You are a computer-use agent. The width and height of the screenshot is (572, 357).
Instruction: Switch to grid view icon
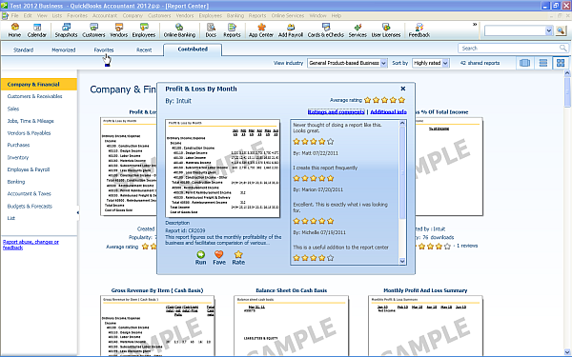point(561,63)
